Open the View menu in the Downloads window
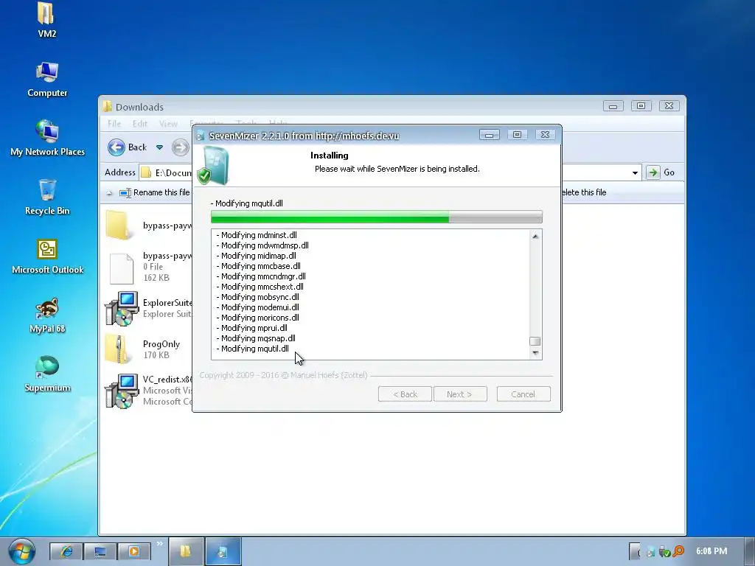 tap(168, 124)
